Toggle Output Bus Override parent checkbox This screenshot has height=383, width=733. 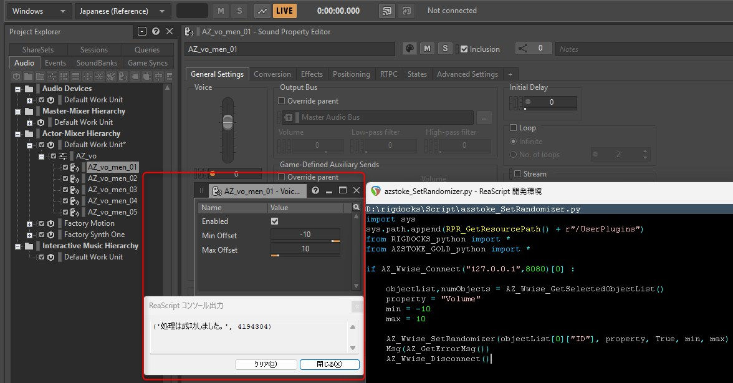[282, 101]
